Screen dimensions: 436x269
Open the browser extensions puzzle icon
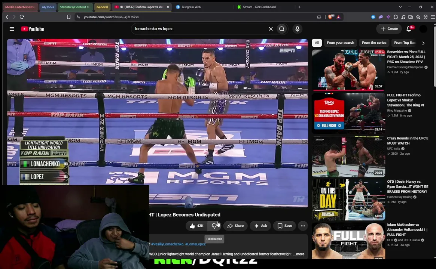click(x=396, y=17)
